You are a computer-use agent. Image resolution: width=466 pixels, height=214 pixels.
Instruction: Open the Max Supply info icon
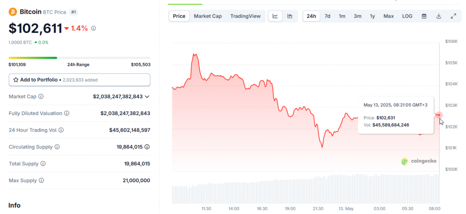pos(41,180)
